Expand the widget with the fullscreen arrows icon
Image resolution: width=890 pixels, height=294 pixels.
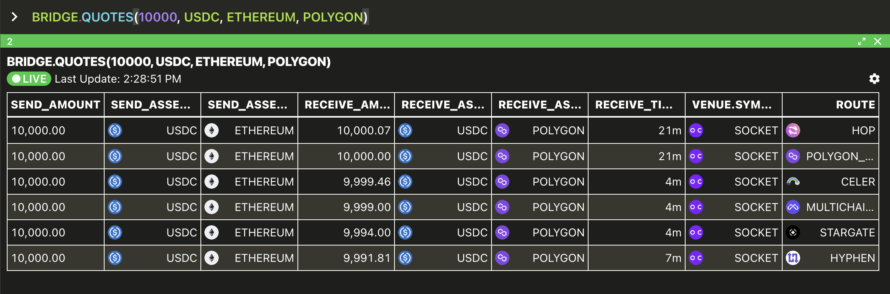[862, 41]
